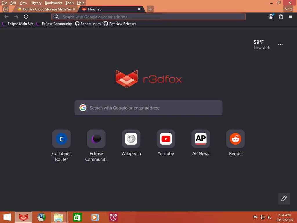Open weather widget options menu
The height and width of the screenshot is (223, 297).
click(x=280, y=44)
